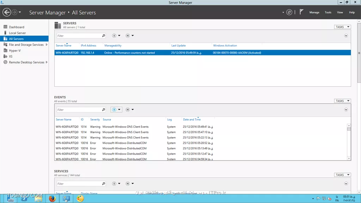Sort servers by Manageability column
This screenshot has height=203, width=361.
(x=113, y=45)
